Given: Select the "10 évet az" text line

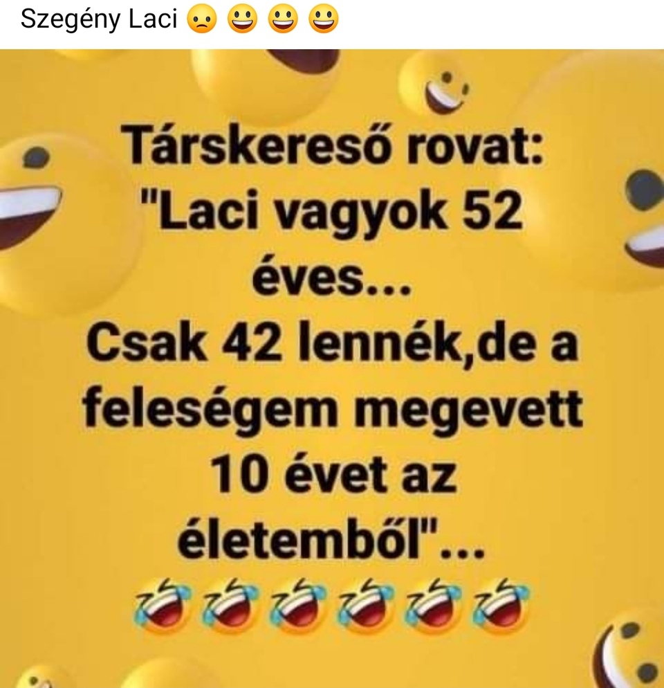Looking at the screenshot, I should click(334, 476).
